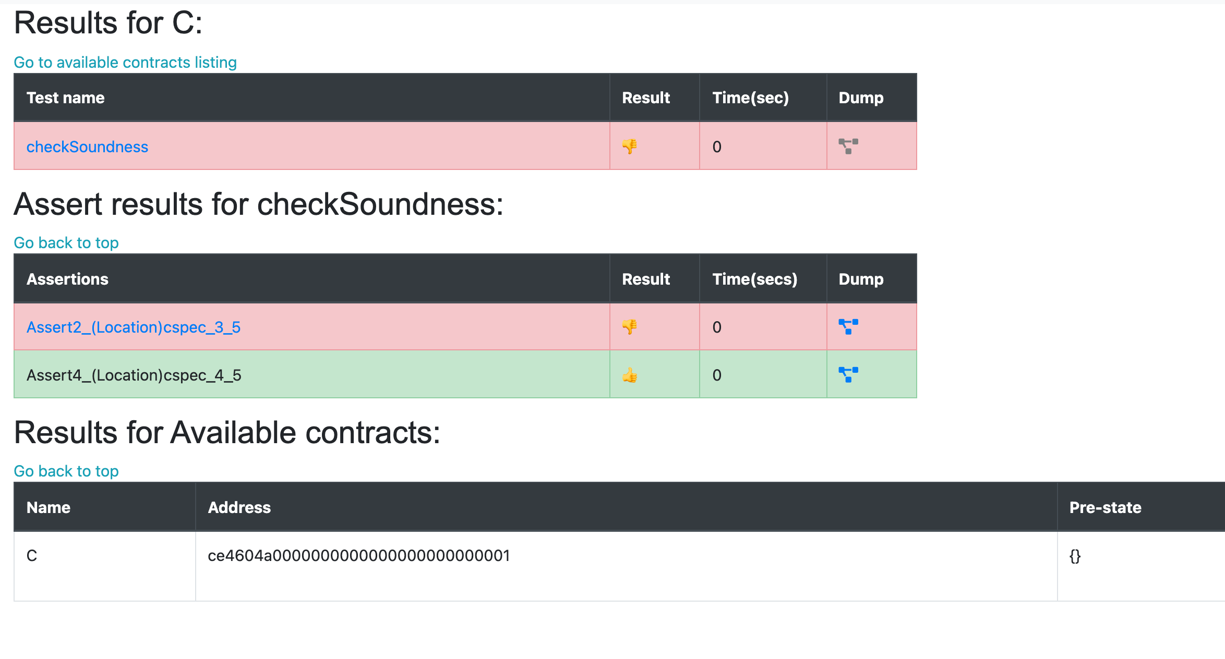Click 'Go back to top' under Assert results
1225x659 pixels.
click(66, 243)
